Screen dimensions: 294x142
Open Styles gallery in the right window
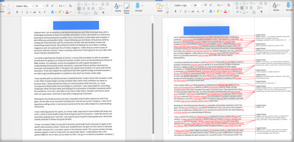(x=276, y=7)
